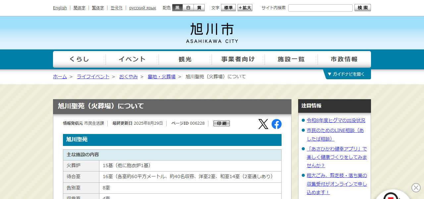
Task: Click last updated date 2025年8月29日
Action: click(148, 123)
